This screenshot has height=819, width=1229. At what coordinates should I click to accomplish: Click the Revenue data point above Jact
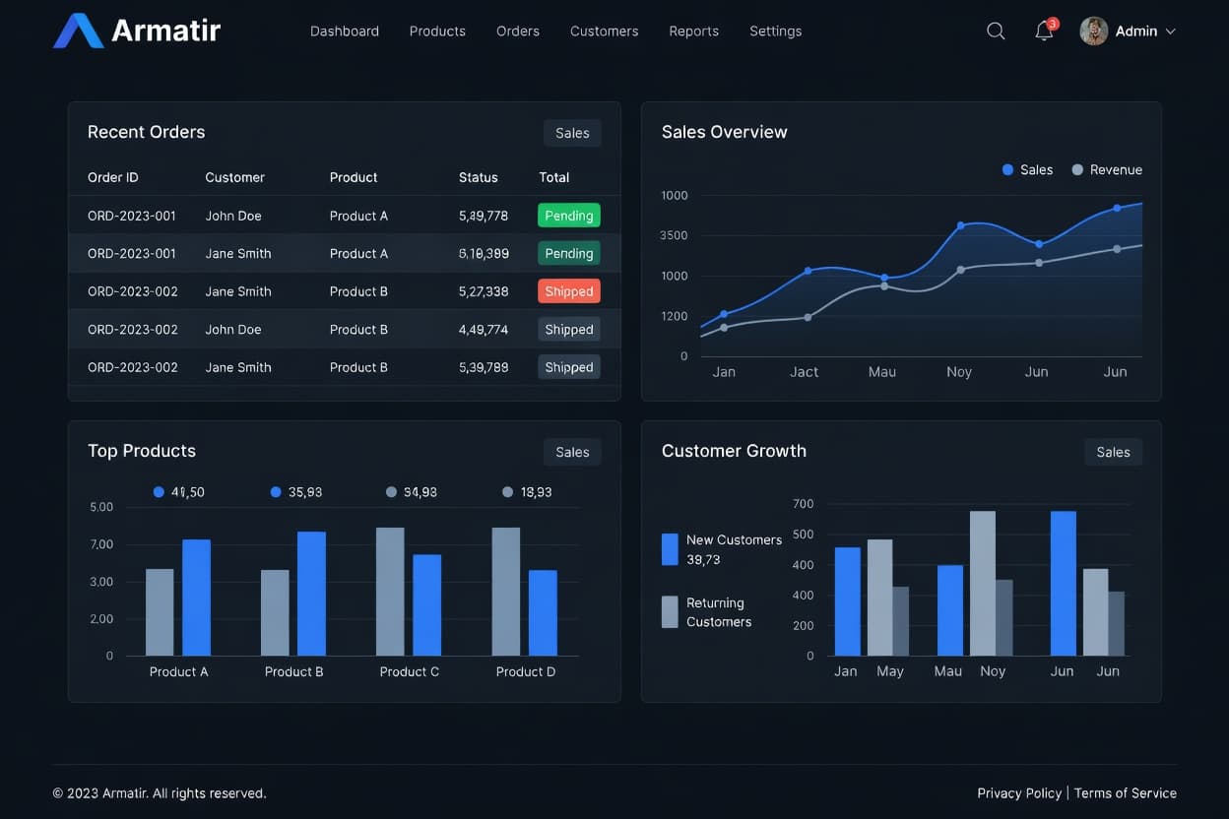pos(808,317)
